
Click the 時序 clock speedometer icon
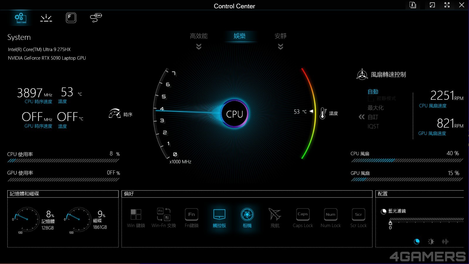click(x=115, y=114)
